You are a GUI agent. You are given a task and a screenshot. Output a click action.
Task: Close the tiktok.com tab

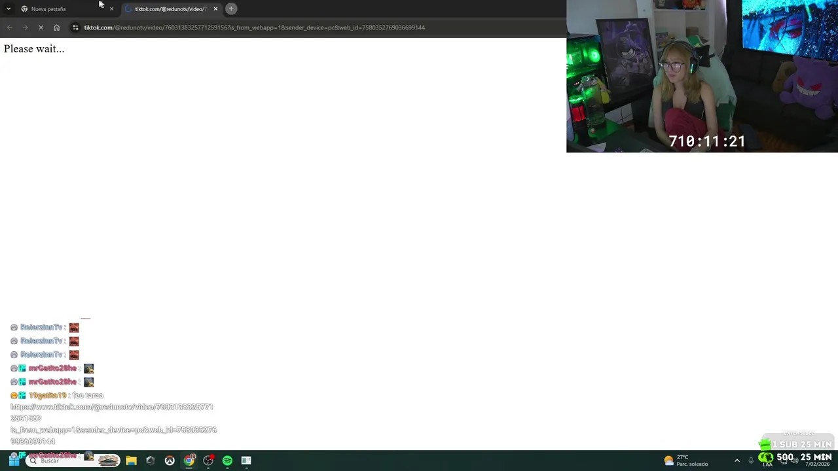pyautogui.click(x=215, y=9)
